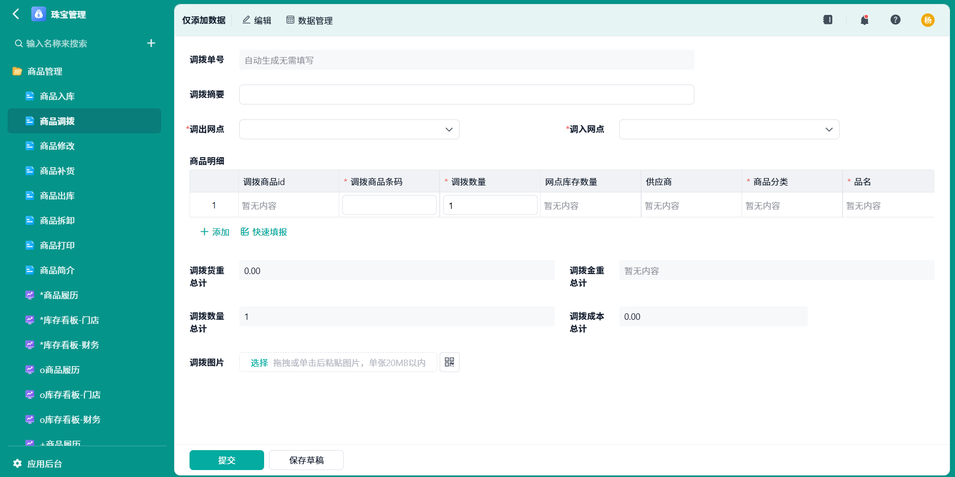Click the 调拨货重总计 value 0.00
The image size is (955, 477).
[x=397, y=271]
